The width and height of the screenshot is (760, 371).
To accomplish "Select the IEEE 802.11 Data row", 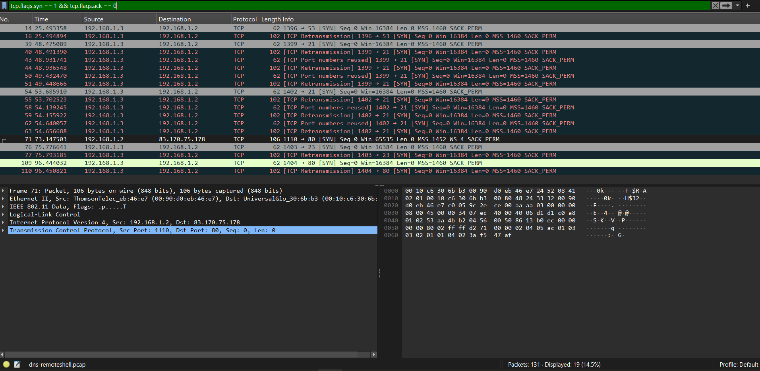I will tap(192, 207).
